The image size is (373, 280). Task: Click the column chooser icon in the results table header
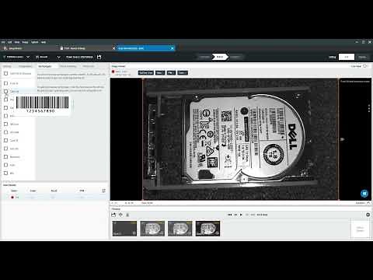tap(103, 191)
